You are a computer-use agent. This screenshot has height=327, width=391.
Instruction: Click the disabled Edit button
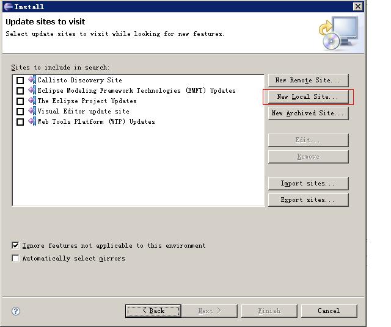click(x=308, y=140)
